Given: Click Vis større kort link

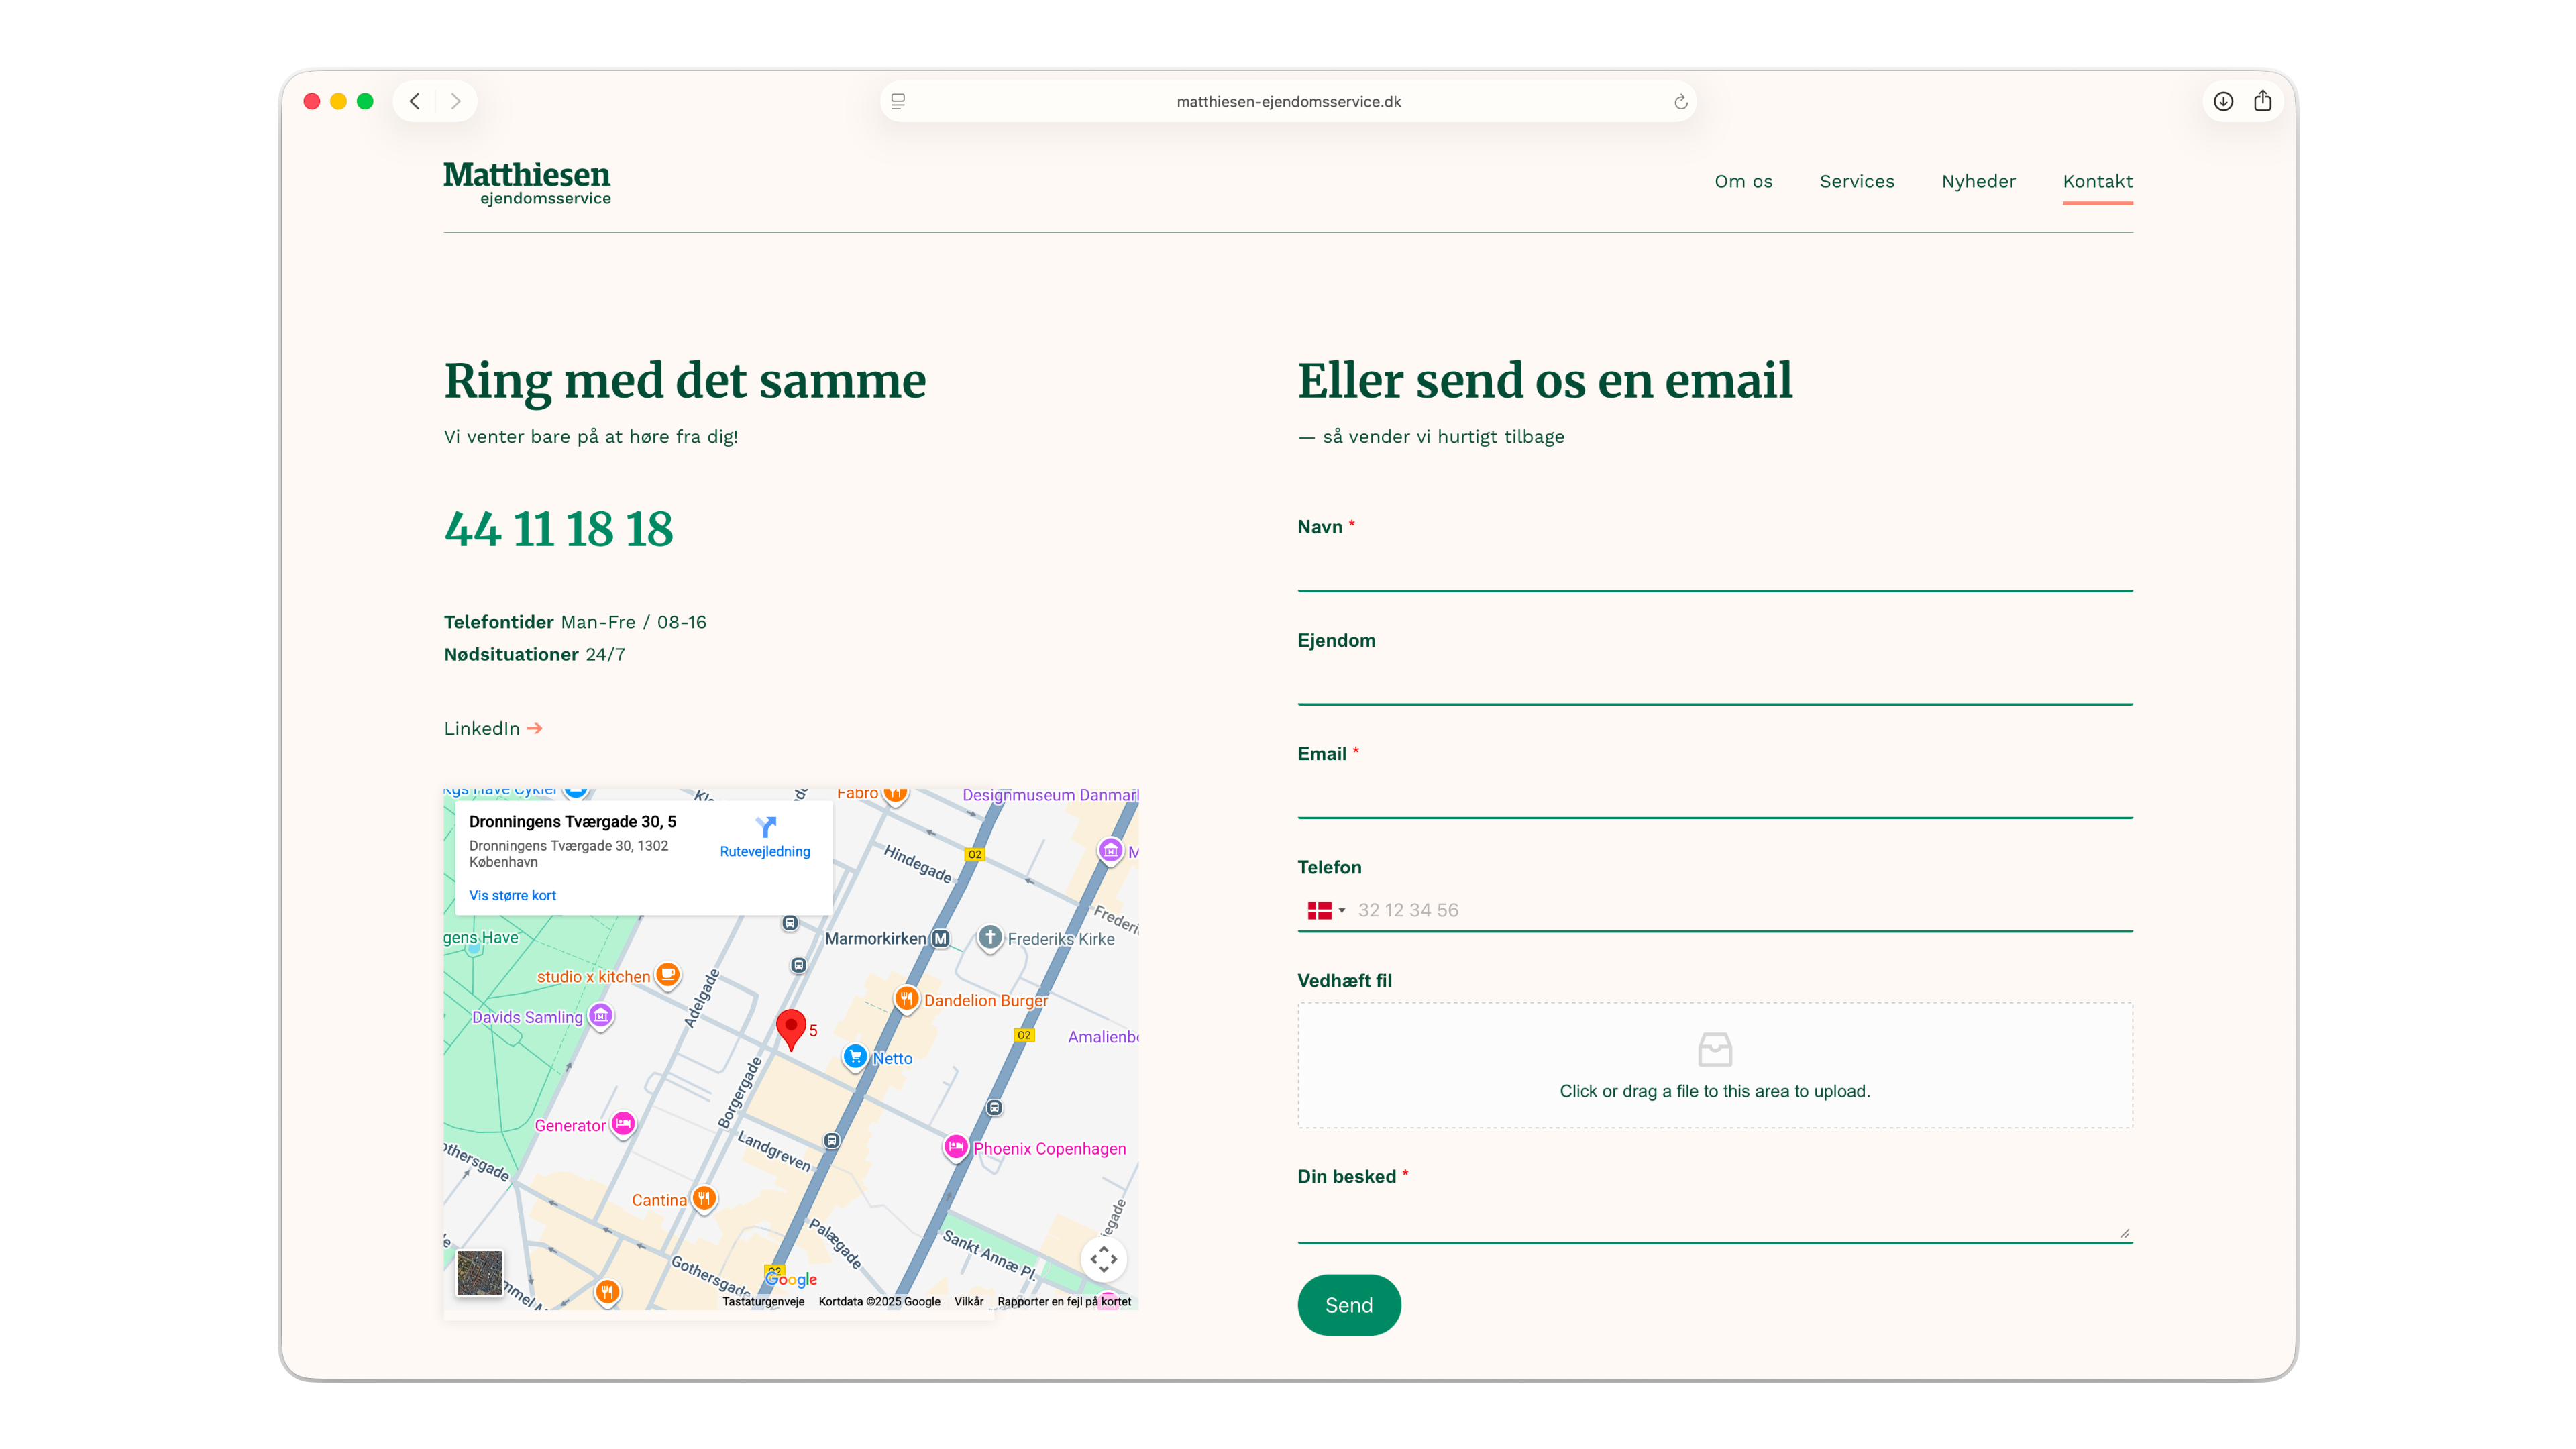Looking at the screenshot, I should (512, 895).
